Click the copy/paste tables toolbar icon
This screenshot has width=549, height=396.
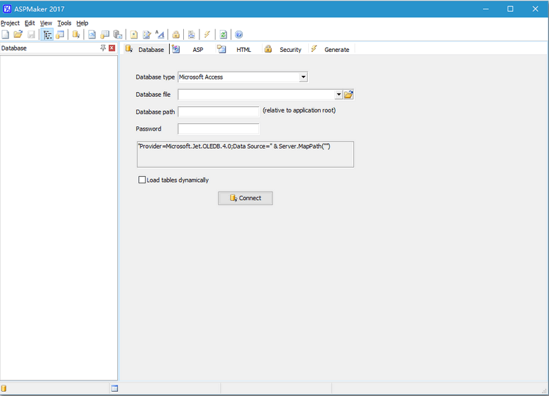point(118,34)
